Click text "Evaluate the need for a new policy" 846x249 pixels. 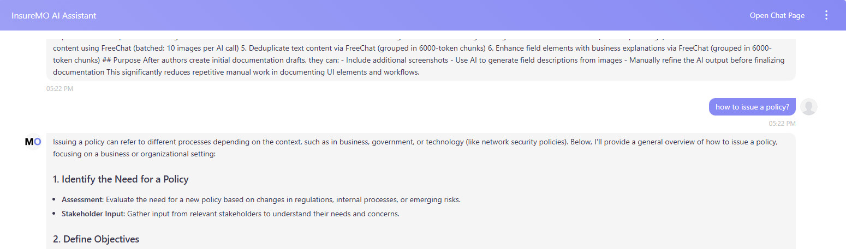162,199
